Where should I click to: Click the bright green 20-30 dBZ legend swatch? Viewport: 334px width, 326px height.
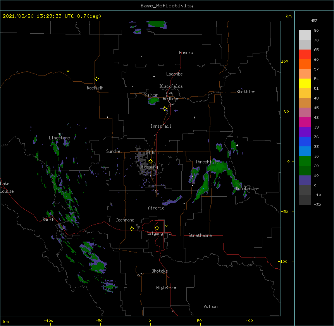305,161
